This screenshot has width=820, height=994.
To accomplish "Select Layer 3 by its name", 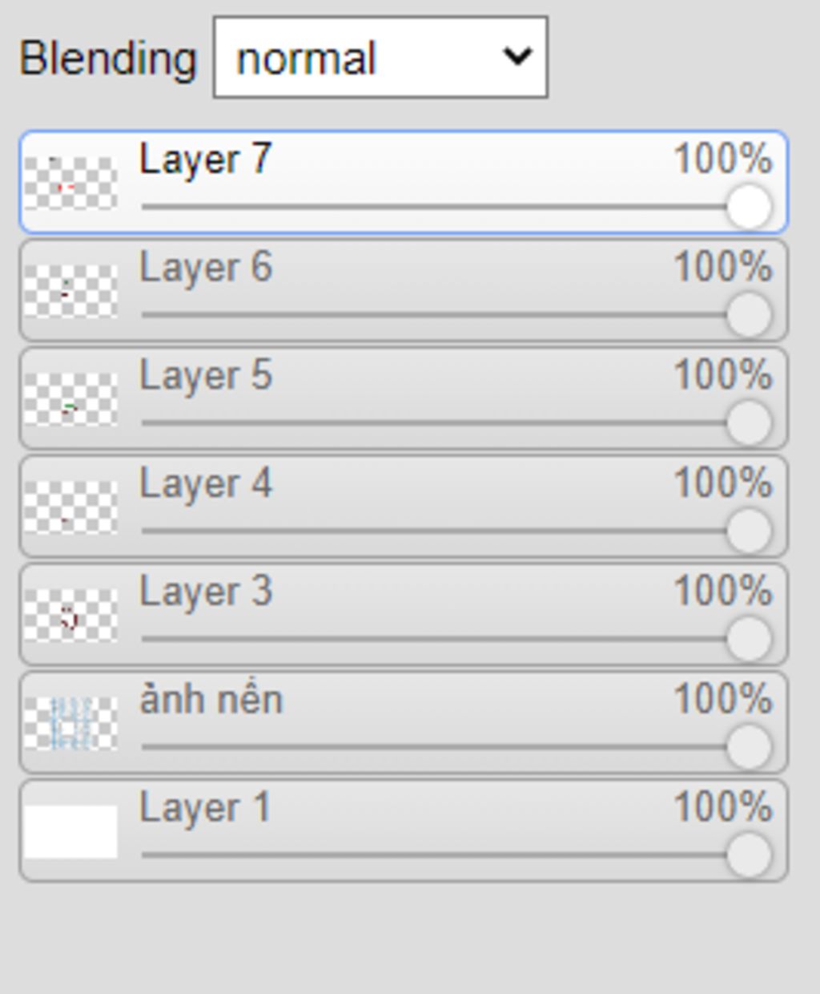I will [x=206, y=592].
